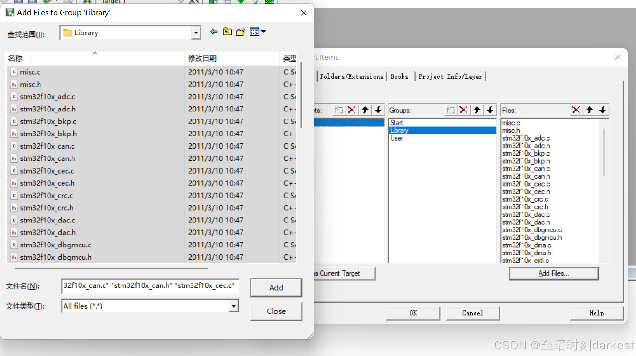Viewport: 636px width, 356px height.
Task: Click Add Files... button
Action: click(x=554, y=274)
